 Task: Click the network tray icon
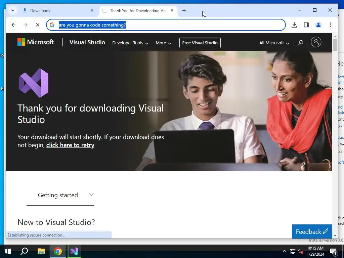[293, 251]
